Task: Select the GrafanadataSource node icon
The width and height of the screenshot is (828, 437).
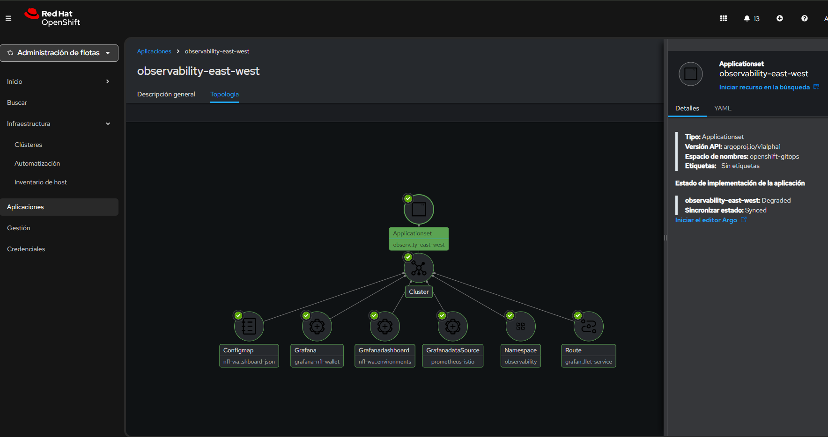Action: (x=453, y=326)
